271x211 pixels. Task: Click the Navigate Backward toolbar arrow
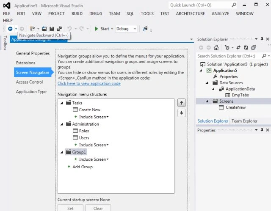pyautogui.click(x=10, y=29)
